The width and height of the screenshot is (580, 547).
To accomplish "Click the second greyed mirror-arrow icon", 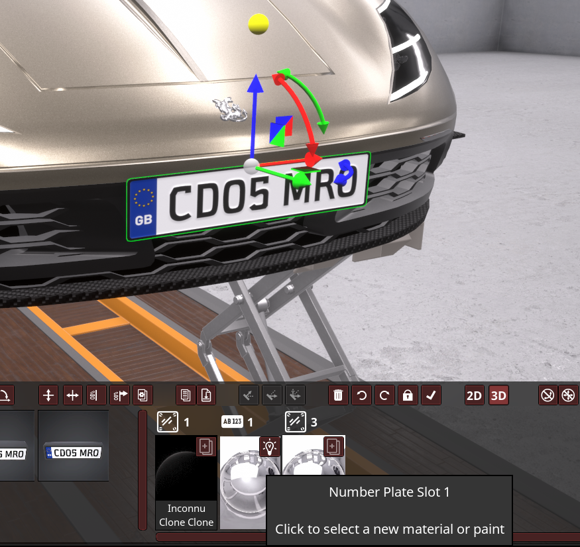I will [x=272, y=395].
